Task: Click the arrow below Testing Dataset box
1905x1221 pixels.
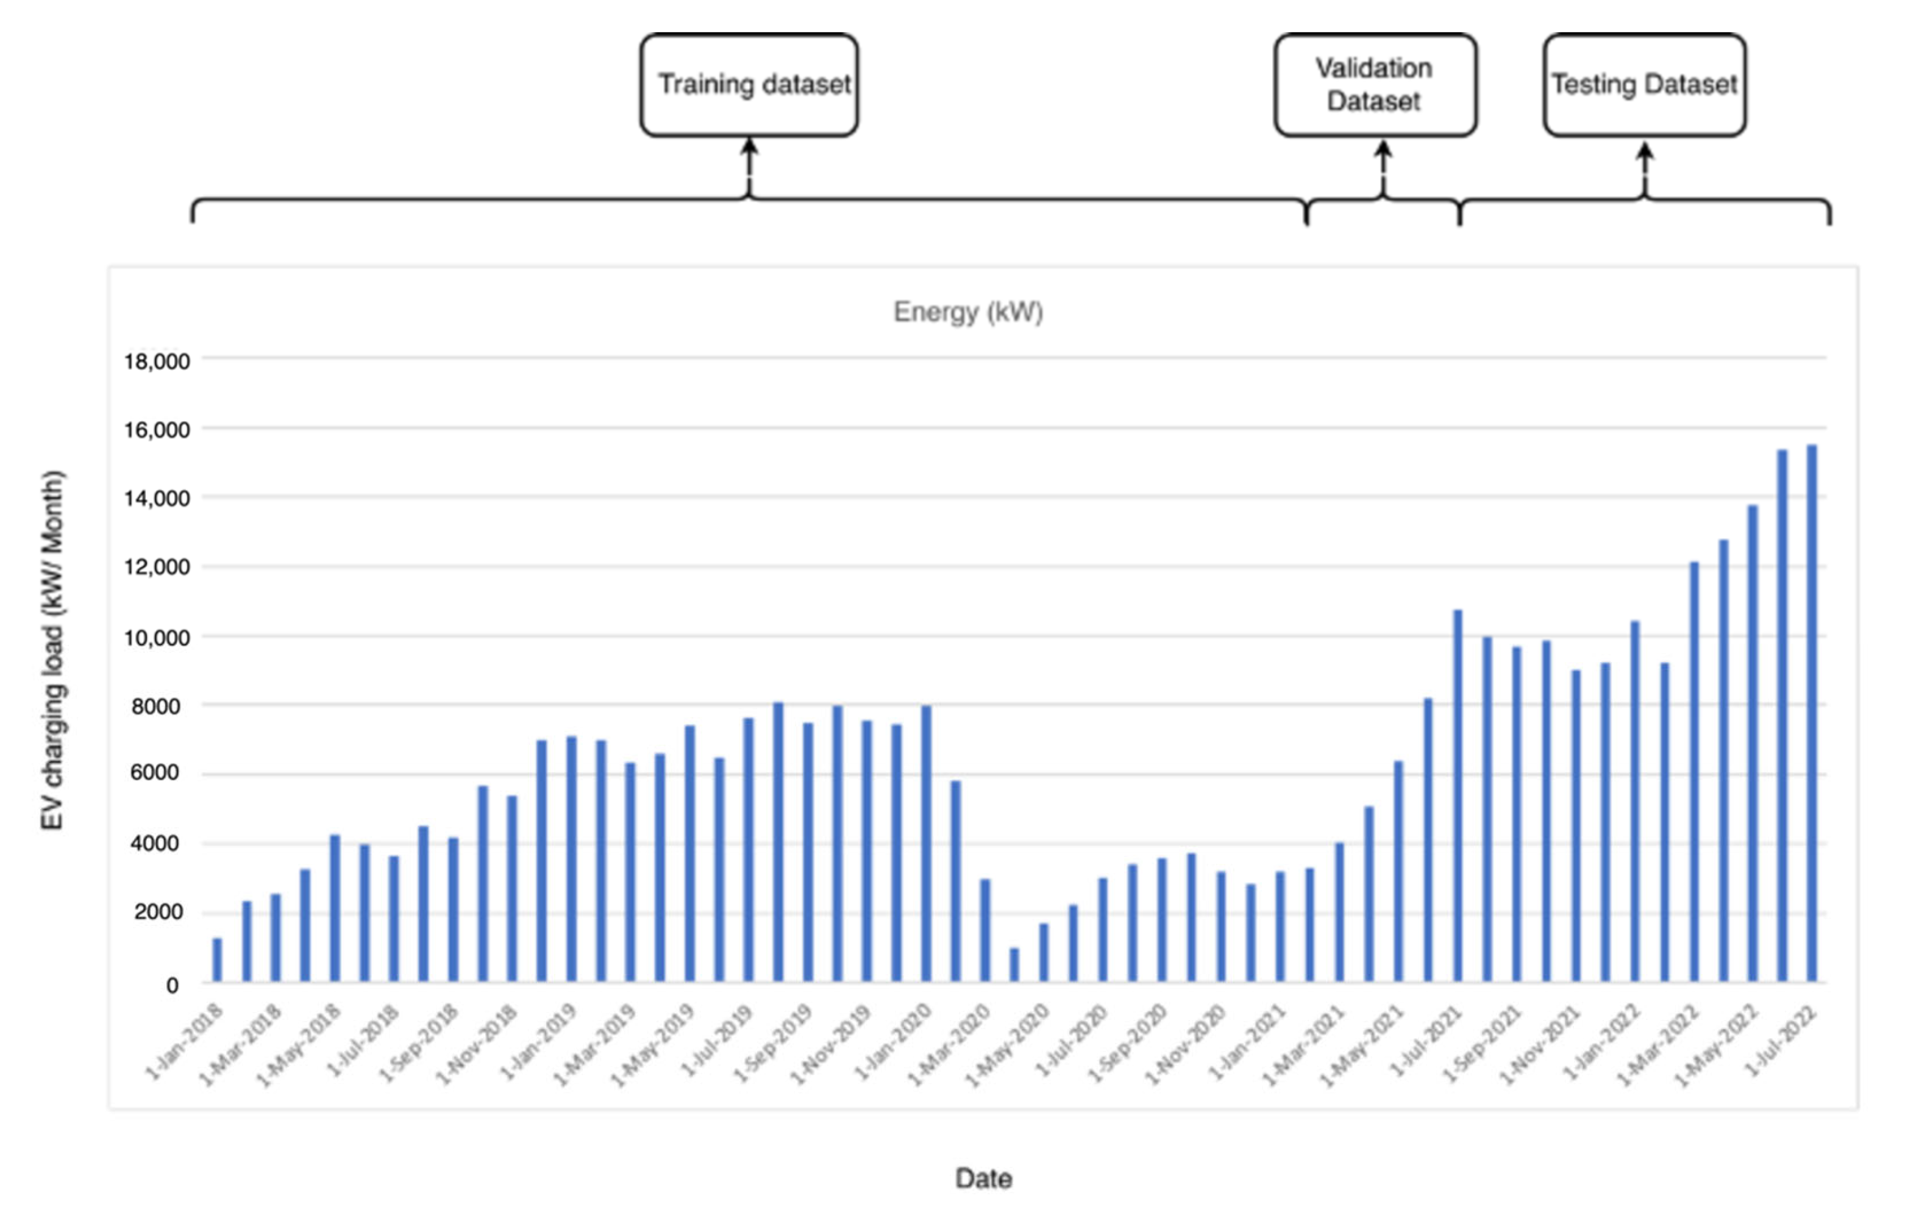Action: click(1645, 164)
